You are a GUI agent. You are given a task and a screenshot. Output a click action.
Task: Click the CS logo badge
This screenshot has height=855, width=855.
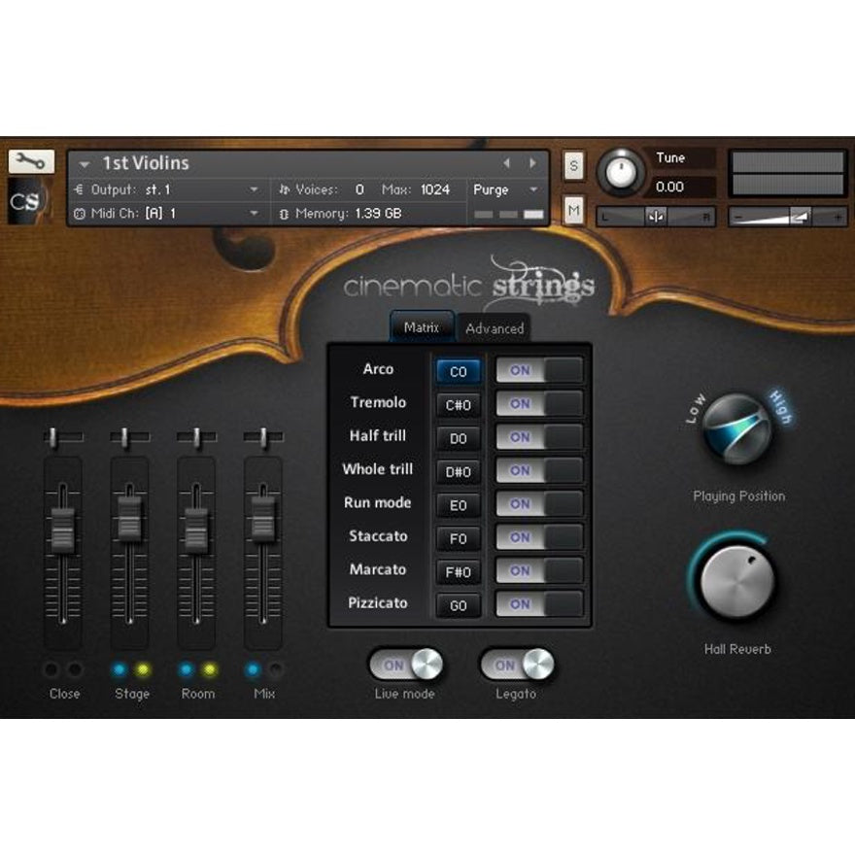click(27, 201)
